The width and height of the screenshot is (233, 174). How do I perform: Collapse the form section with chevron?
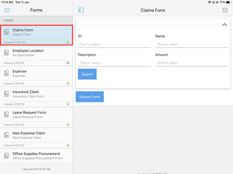pyautogui.click(x=224, y=25)
